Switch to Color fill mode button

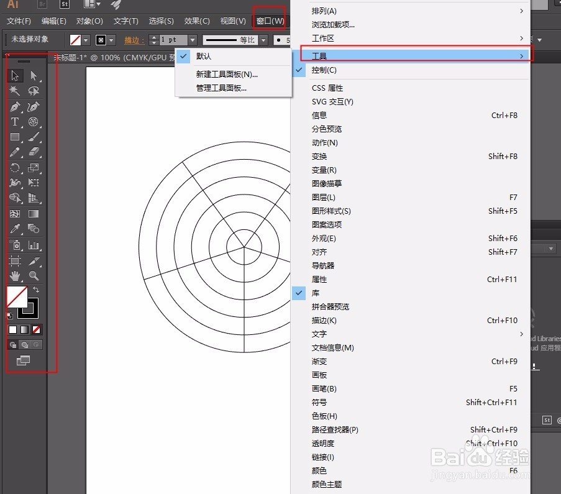[13, 330]
